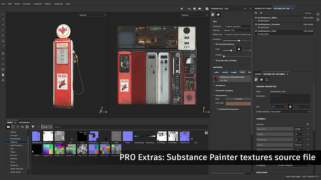Click the texture set Description text box
Screen dimensions: 321x180
pos(290,99)
